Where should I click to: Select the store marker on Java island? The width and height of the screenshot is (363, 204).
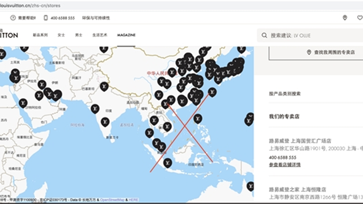click(x=167, y=163)
